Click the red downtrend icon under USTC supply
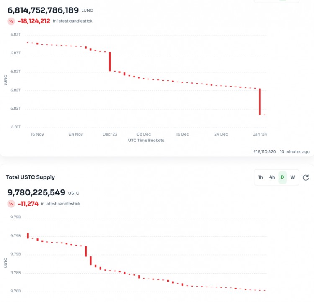314x302 pixels. click(11, 204)
